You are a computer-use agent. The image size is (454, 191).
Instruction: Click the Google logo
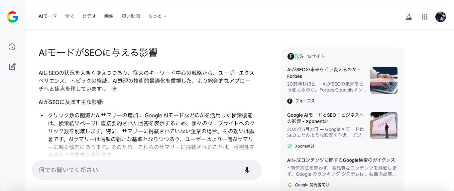(x=13, y=17)
